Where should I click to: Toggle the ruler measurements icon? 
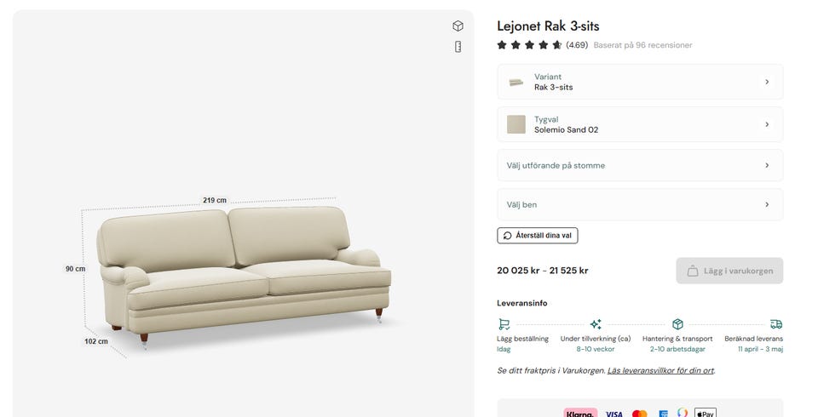coord(458,47)
